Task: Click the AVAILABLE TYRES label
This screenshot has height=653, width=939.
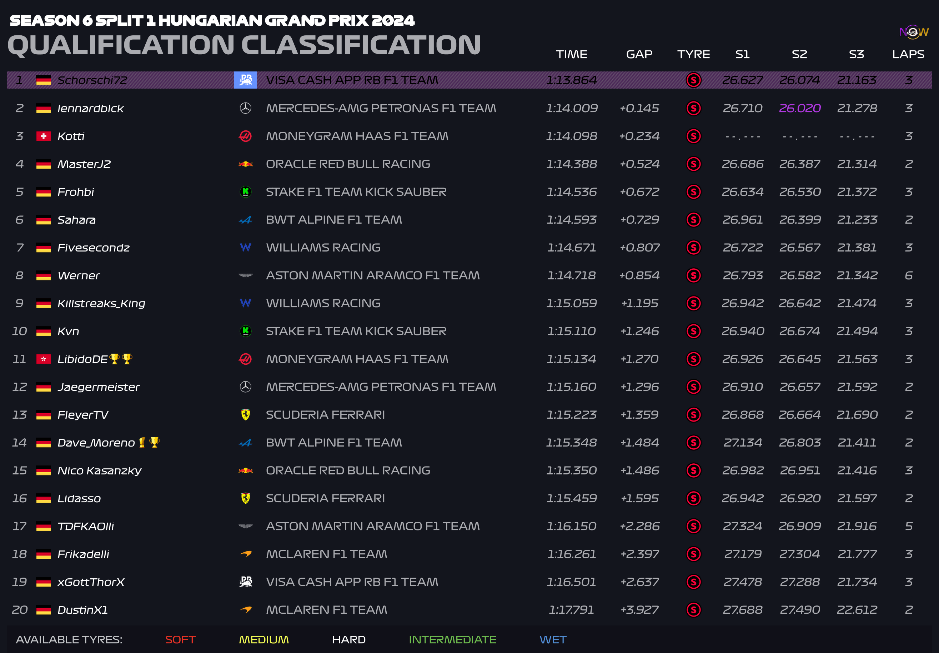Action: click(x=69, y=639)
